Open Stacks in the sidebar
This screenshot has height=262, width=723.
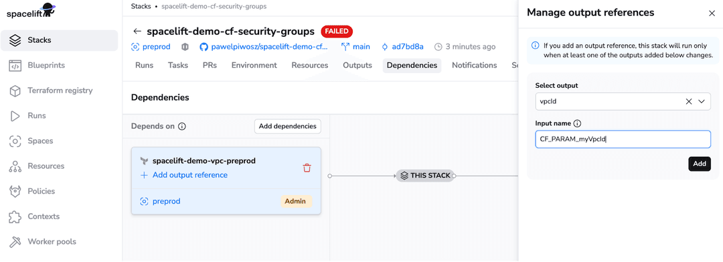[x=59, y=40]
